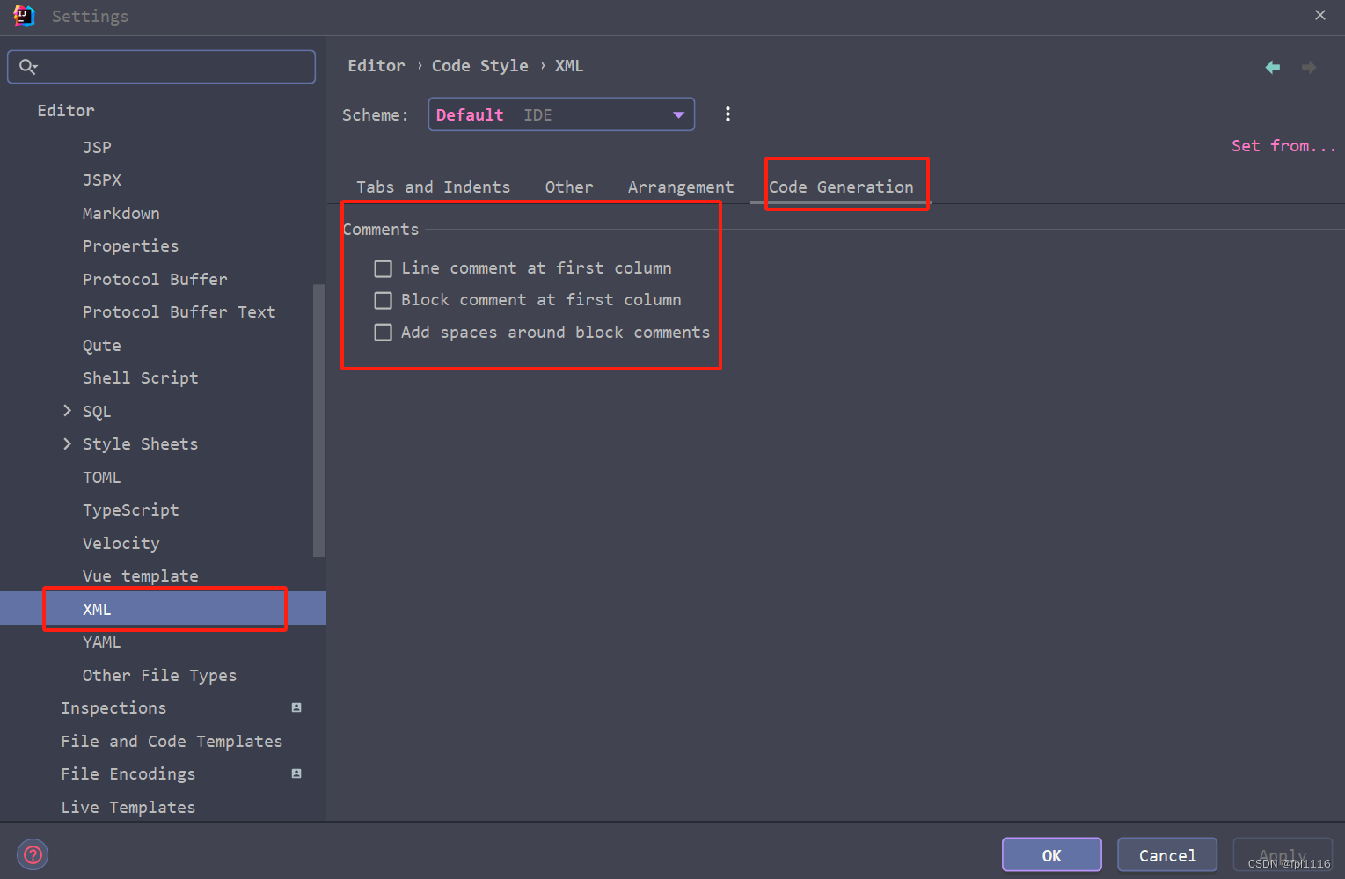Click the project-level badge beside File Encodings
The width and height of the screenshot is (1345, 879).
pyautogui.click(x=296, y=773)
